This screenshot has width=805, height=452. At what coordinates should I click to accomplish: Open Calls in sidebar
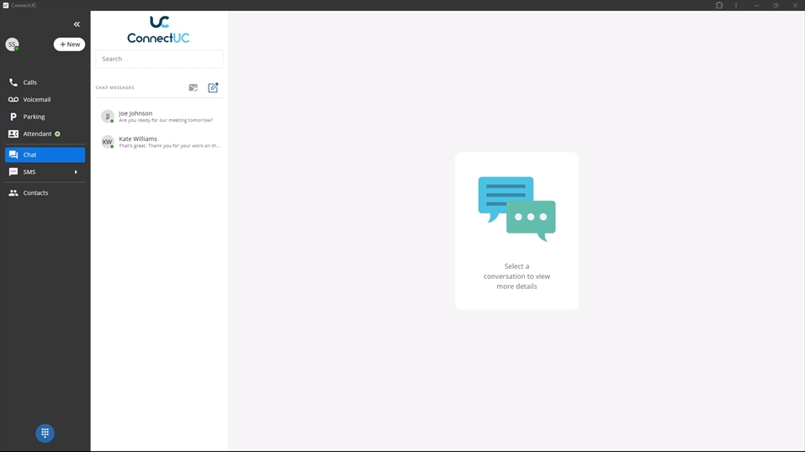30,82
